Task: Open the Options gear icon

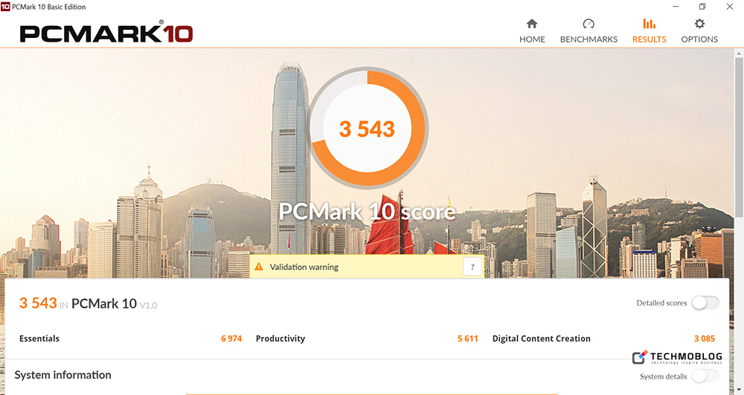Action: (x=699, y=24)
